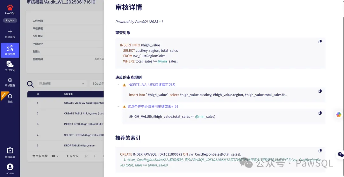
Task: Click the ID column header
Action: (x=38, y=94)
